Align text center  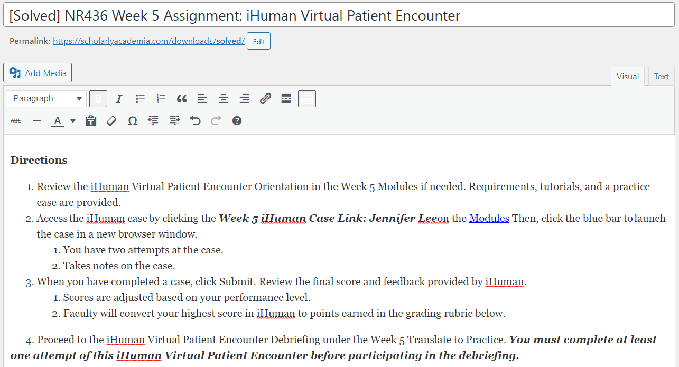(224, 99)
